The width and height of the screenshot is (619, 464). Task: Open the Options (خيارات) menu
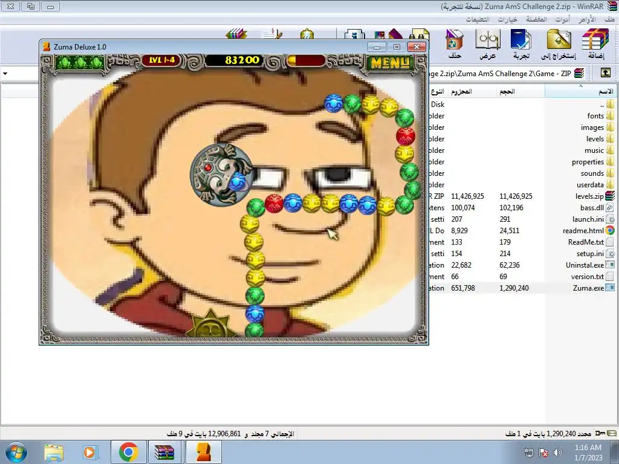pyautogui.click(x=507, y=19)
